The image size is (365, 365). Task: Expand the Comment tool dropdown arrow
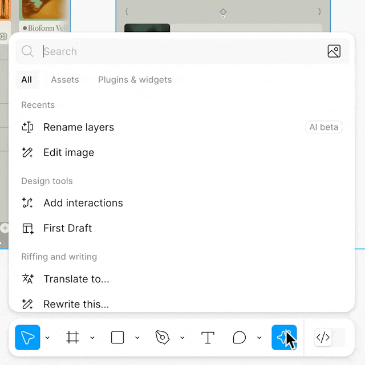259,338
